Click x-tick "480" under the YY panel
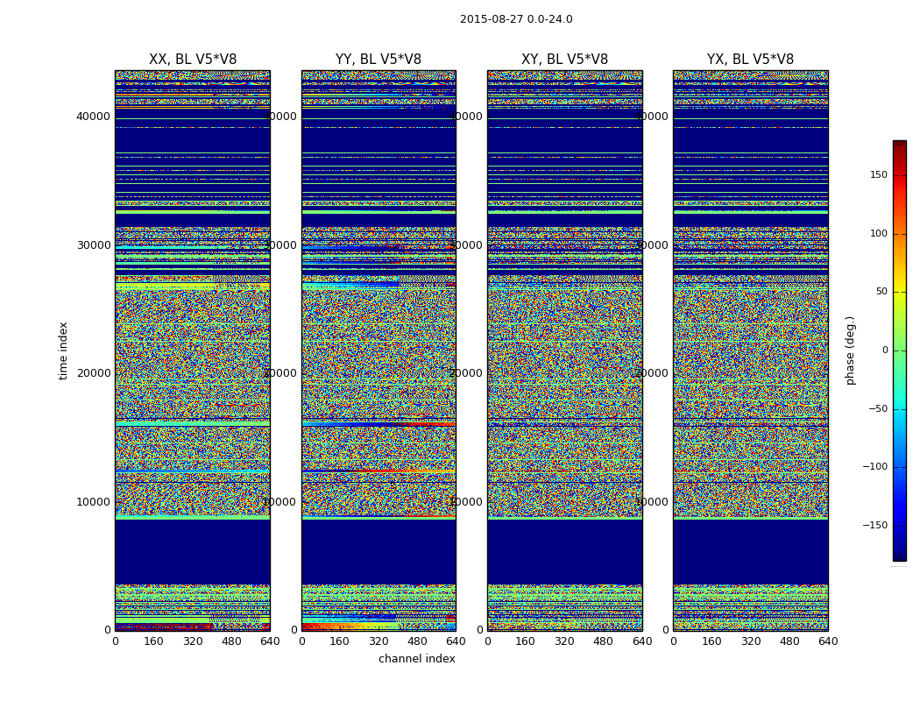The width and height of the screenshot is (920, 701). pyautogui.click(x=417, y=641)
